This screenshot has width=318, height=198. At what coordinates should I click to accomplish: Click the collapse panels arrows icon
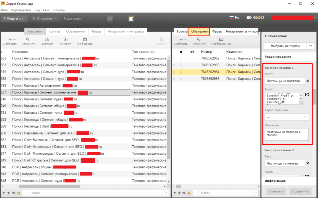110,19
